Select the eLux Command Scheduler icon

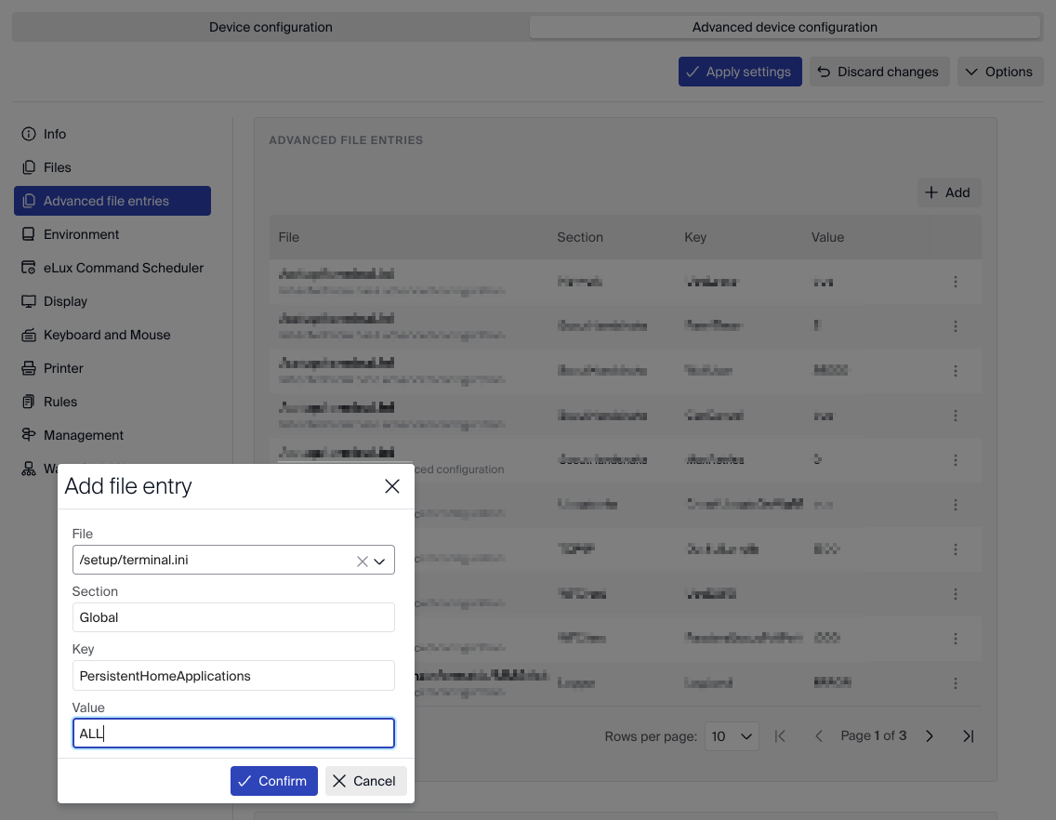[x=29, y=268]
